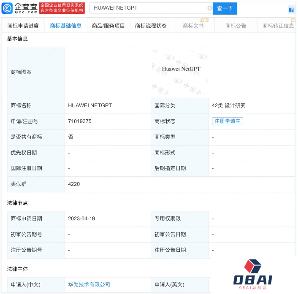
Task: Click the 是否共有商标 value 否
Action: pyautogui.click(x=70, y=137)
